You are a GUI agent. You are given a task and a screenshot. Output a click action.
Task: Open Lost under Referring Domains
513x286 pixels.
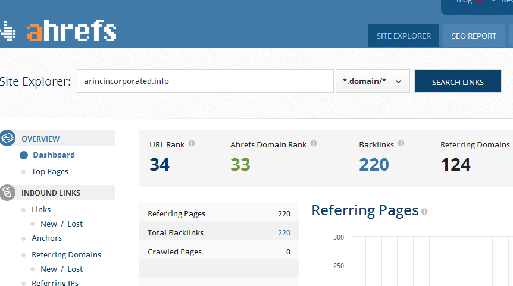click(x=75, y=269)
